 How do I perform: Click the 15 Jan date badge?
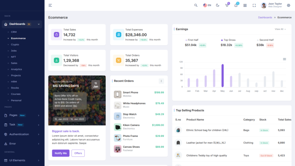(96, 85)
